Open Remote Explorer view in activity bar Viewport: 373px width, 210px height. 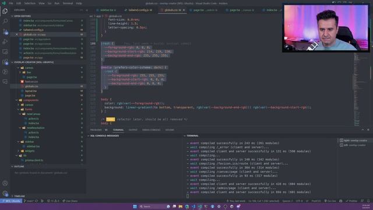coord(5,52)
